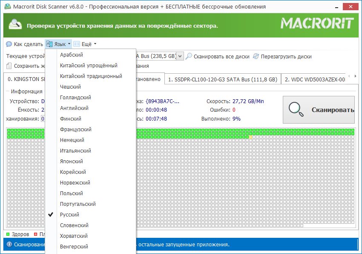362x254 pixels.
Task: Select Французский language
Action: 90,129
